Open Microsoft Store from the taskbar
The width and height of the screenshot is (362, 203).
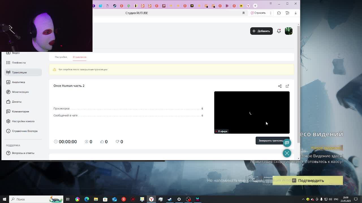[x=105, y=199]
